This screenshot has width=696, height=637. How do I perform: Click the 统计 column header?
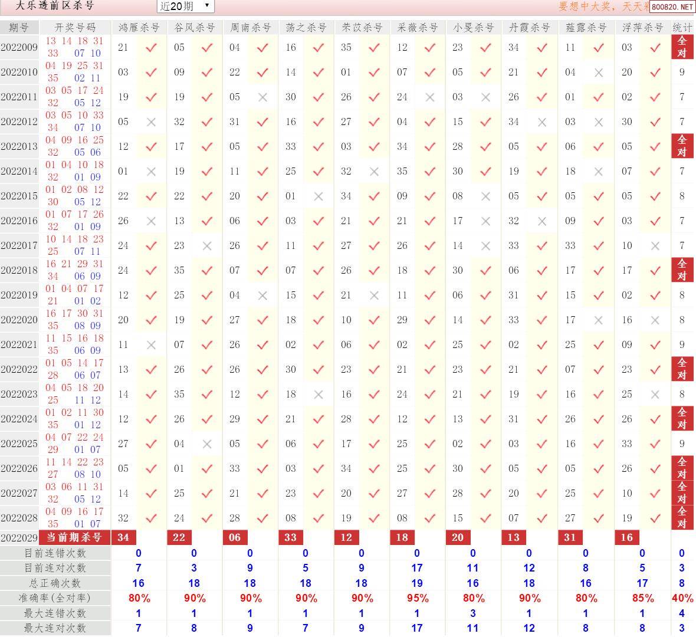[x=682, y=27]
